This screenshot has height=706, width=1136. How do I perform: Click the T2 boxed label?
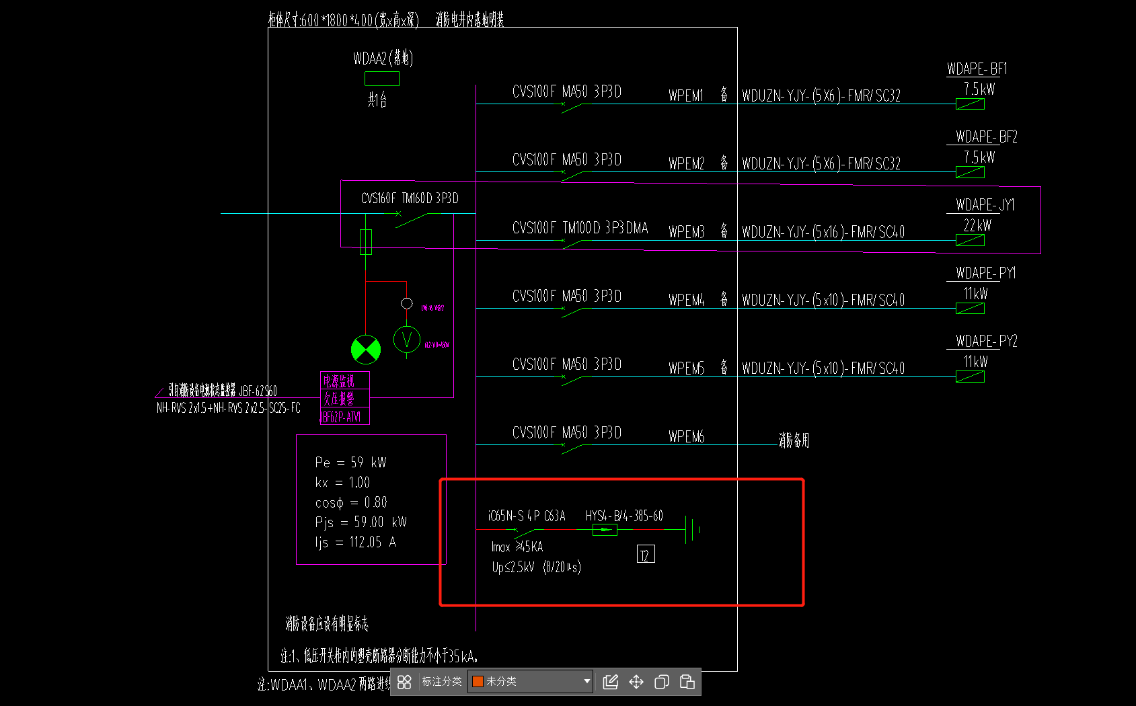(646, 554)
